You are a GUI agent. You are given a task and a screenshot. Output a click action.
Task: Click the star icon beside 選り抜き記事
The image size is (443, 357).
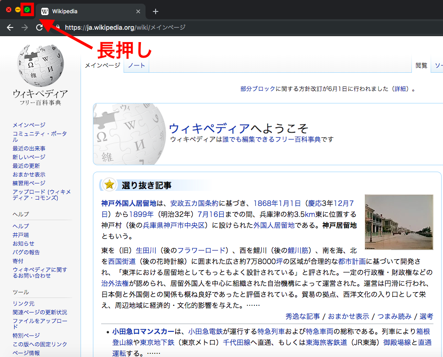point(109,185)
